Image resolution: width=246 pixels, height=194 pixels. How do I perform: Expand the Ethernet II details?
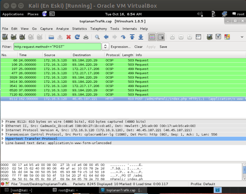[3, 125]
